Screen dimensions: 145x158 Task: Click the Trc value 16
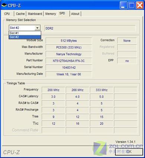77,123
